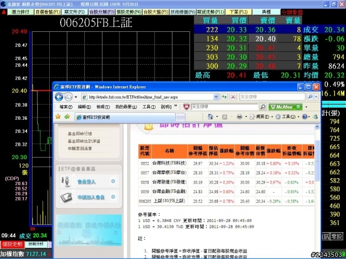Click McAfee toolbar search magnifier button
Screen dimensions: 346x259
pyautogui.click(x=263, y=107)
